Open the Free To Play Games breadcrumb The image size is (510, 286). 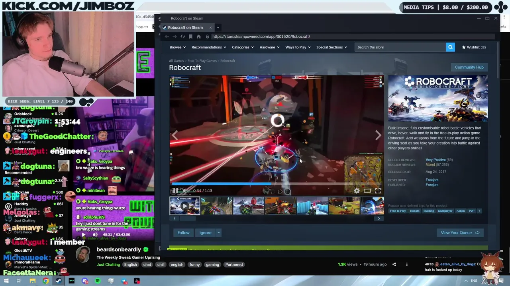click(202, 61)
